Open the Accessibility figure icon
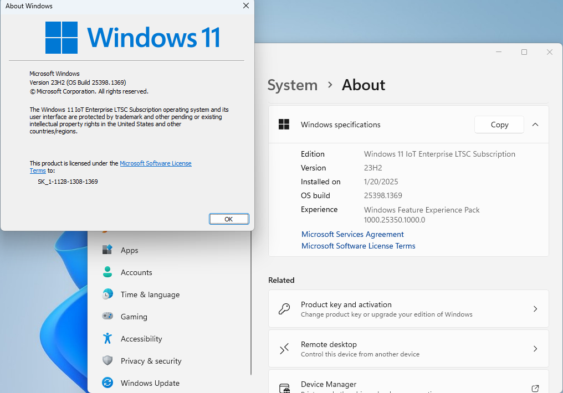Image resolution: width=563 pixels, height=393 pixels. (x=108, y=338)
